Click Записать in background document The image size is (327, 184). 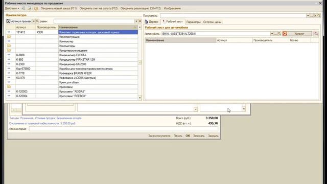[199, 136]
